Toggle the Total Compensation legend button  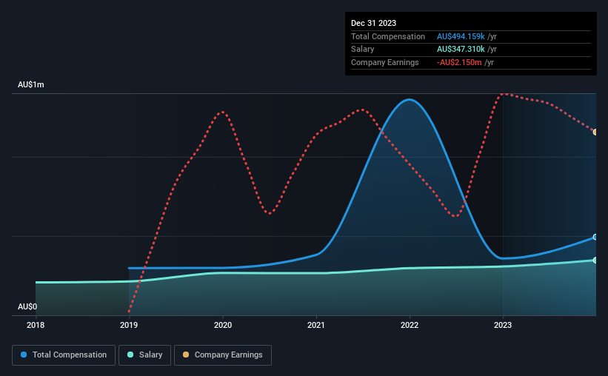click(x=64, y=355)
